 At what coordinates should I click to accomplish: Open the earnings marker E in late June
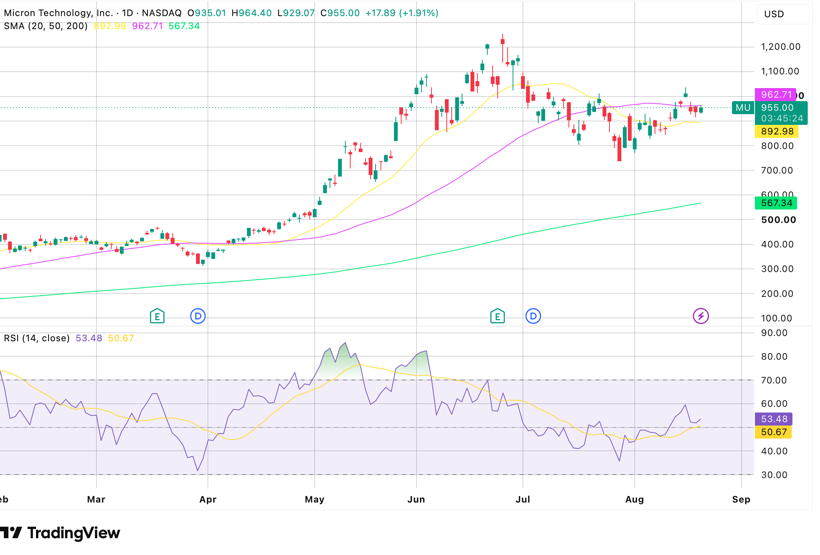[x=497, y=316]
